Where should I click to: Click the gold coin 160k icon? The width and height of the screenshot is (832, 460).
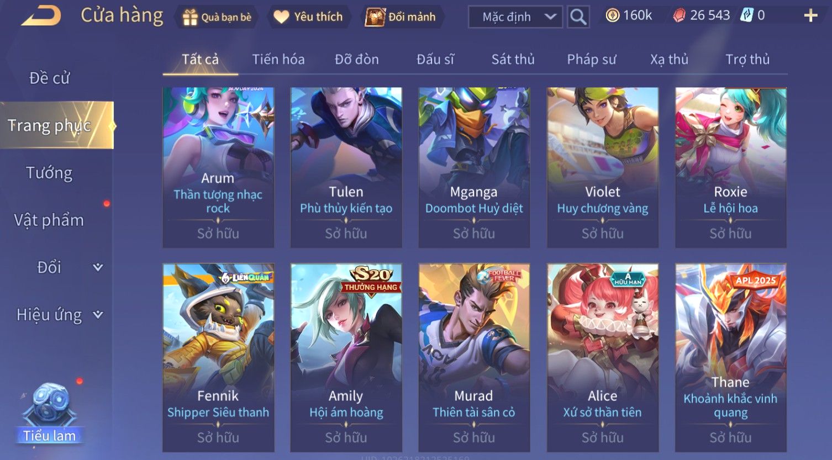coord(612,15)
